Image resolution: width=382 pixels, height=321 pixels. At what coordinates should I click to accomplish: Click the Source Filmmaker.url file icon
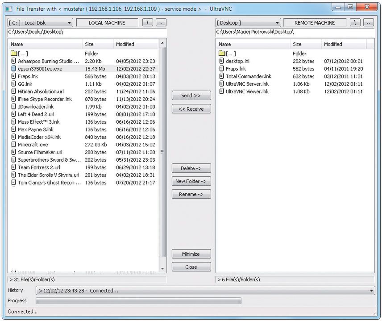[x=14, y=152]
